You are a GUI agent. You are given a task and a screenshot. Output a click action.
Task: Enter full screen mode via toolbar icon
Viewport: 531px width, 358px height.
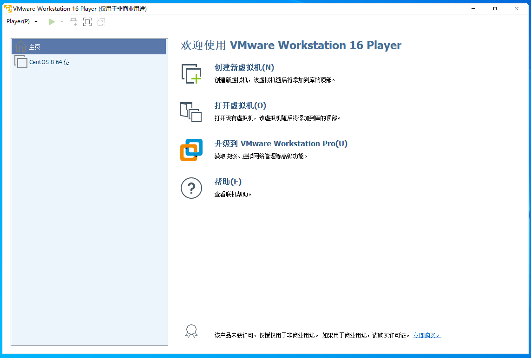click(x=87, y=22)
